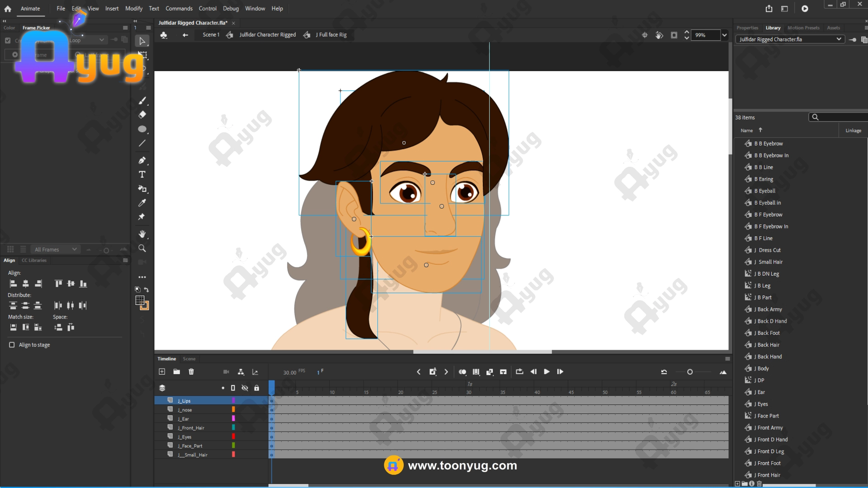Viewport: 868px width, 488px height.
Task: Select the Eraser tool
Action: click(x=142, y=115)
